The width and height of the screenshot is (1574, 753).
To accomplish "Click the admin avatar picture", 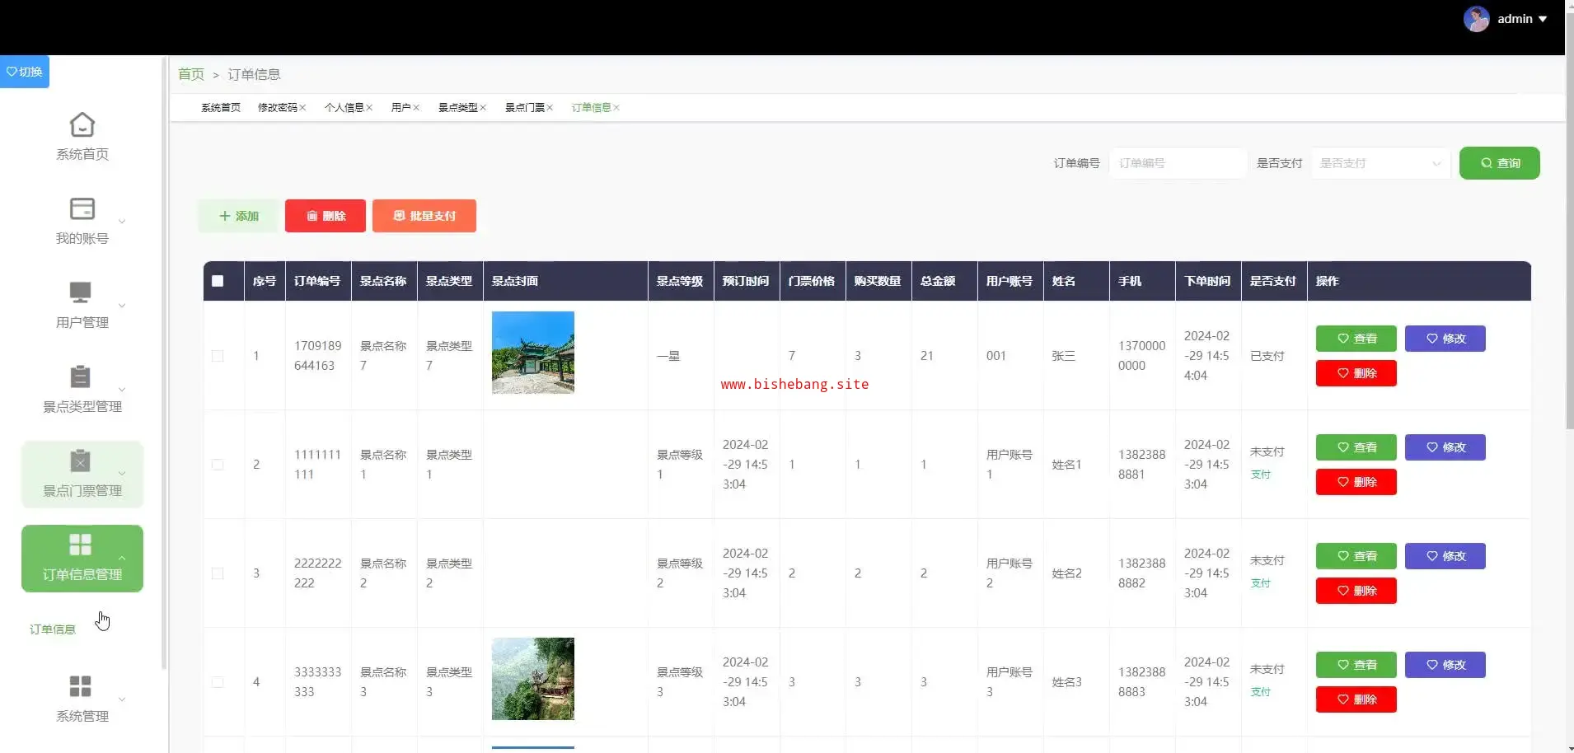I will (x=1475, y=19).
